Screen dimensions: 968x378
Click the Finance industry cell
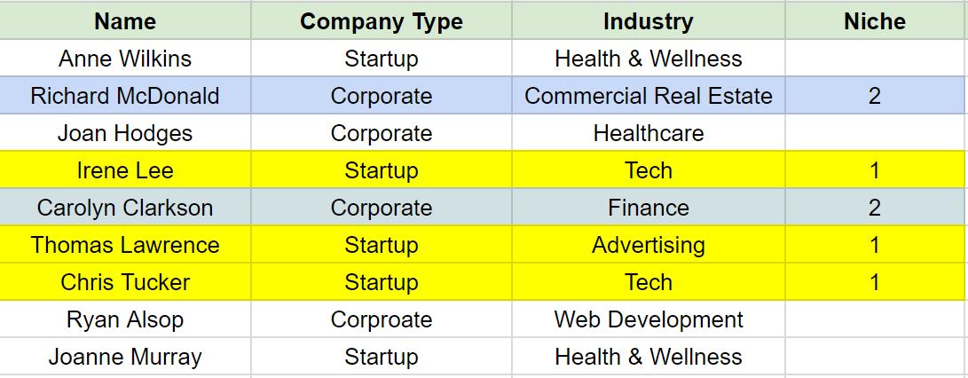tap(649, 208)
